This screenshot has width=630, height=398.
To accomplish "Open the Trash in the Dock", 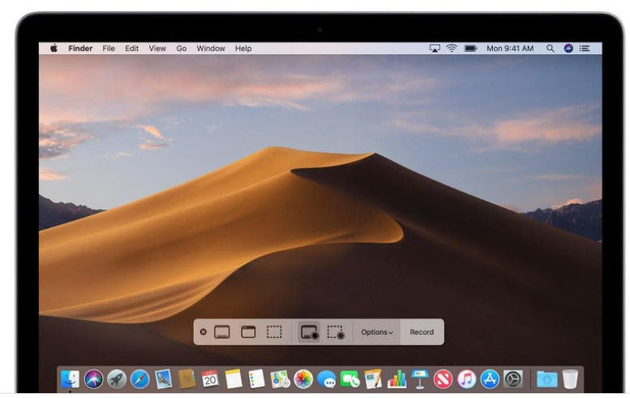I will pyautogui.click(x=570, y=379).
